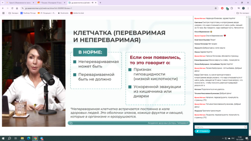Open the 'Bookmarks' starred bookmark
Screen dimensions: 251x141
coord(63,13)
